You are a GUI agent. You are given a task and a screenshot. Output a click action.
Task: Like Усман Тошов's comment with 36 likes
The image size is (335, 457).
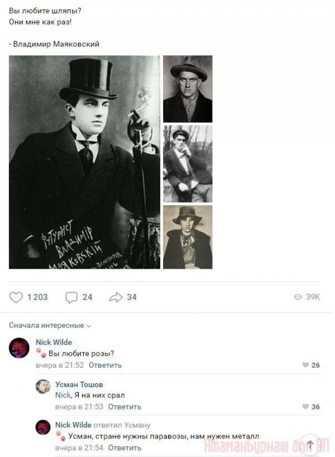(305, 407)
